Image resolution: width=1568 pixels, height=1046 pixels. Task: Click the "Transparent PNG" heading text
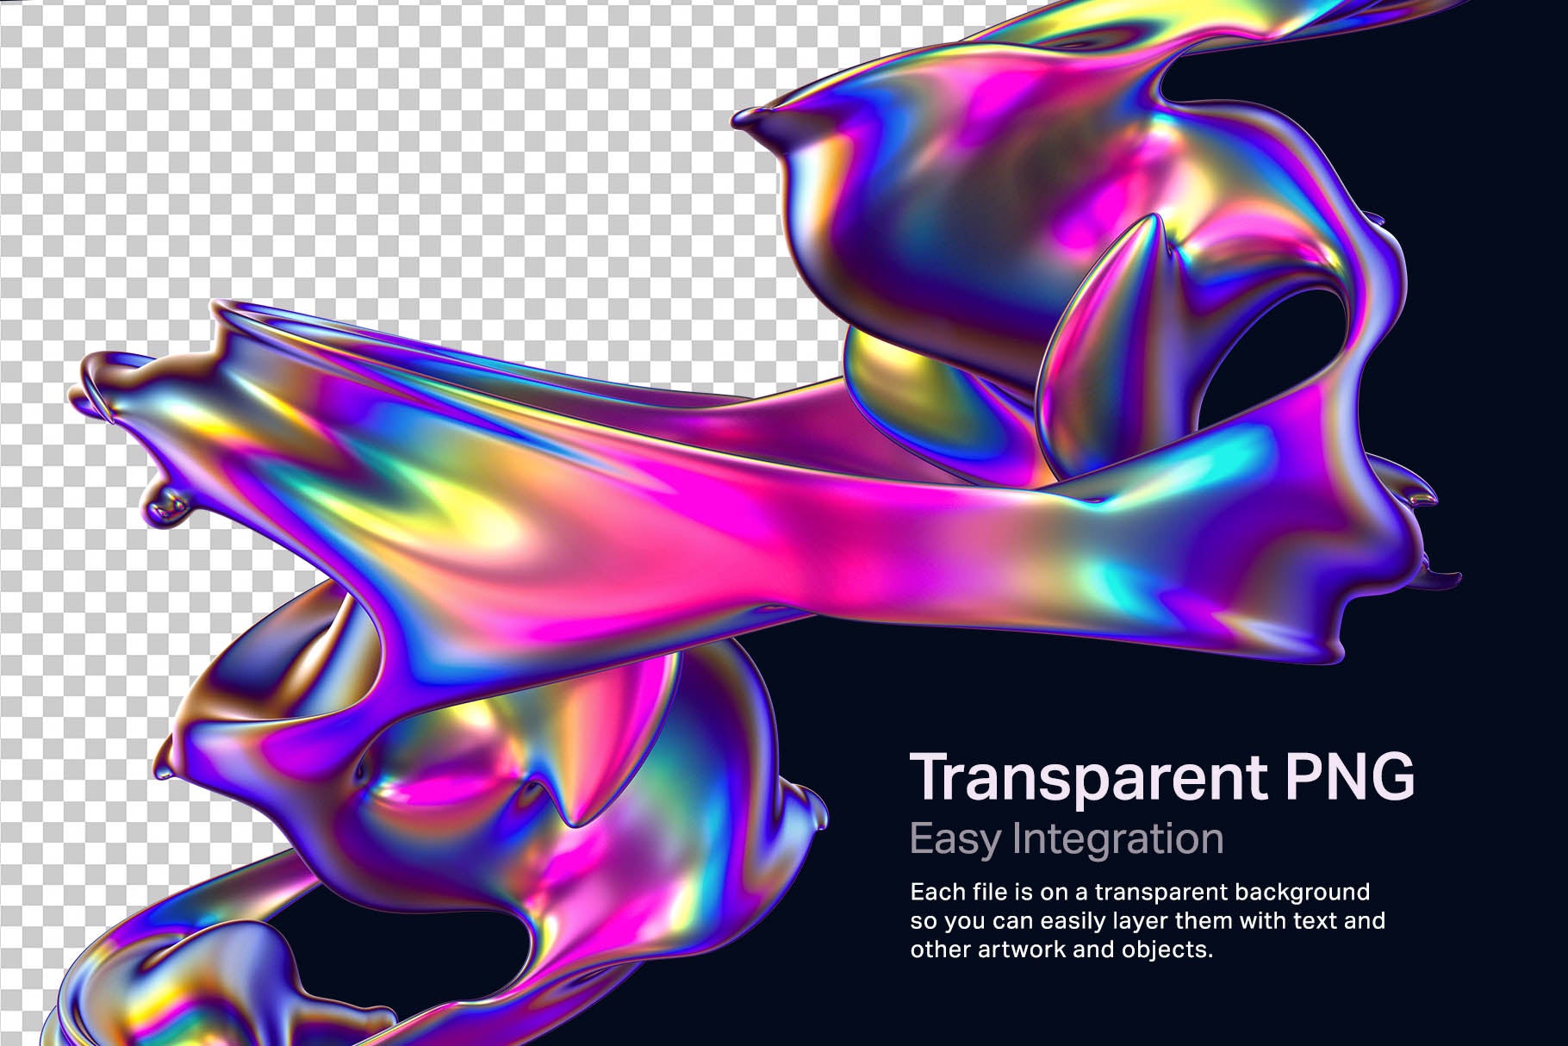[1162, 778]
